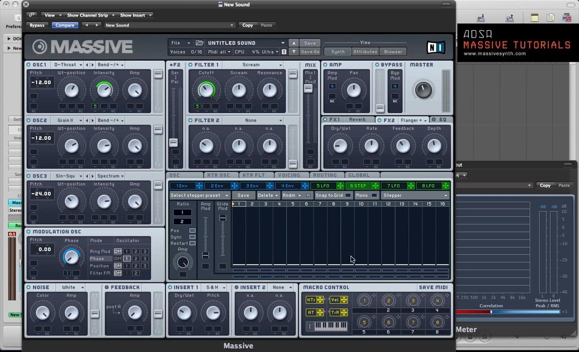Image resolution: width=579 pixels, height=352 pixels.
Task: Click the 5 LFO modulation drag handle icon
Action: pyautogui.click(x=340, y=186)
